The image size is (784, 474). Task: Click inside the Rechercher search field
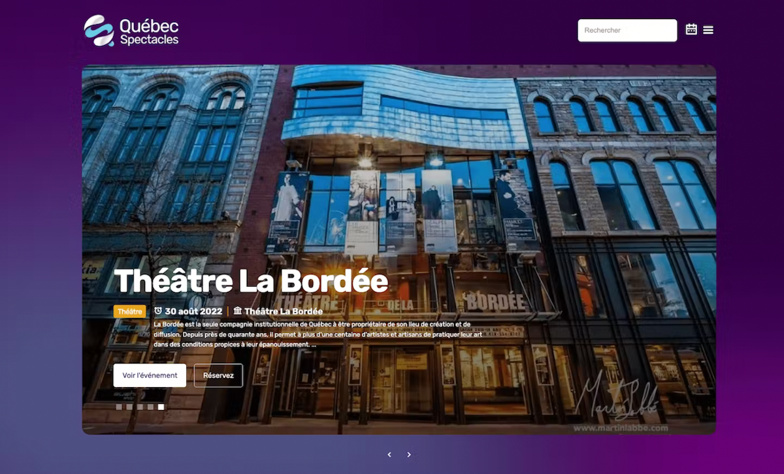click(x=627, y=30)
